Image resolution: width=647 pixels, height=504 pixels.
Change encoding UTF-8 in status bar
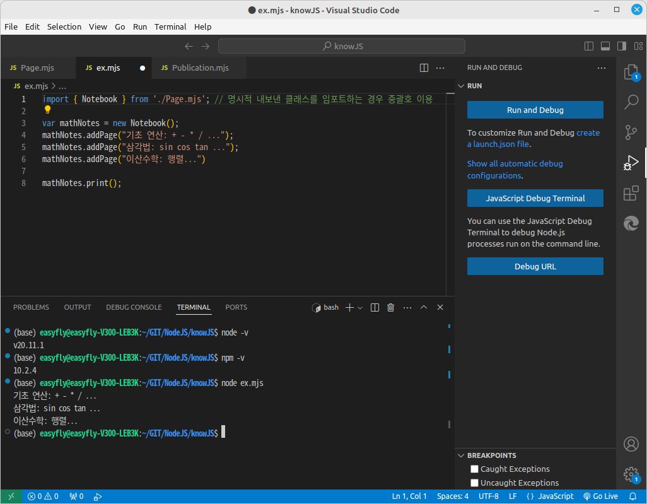(x=489, y=496)
